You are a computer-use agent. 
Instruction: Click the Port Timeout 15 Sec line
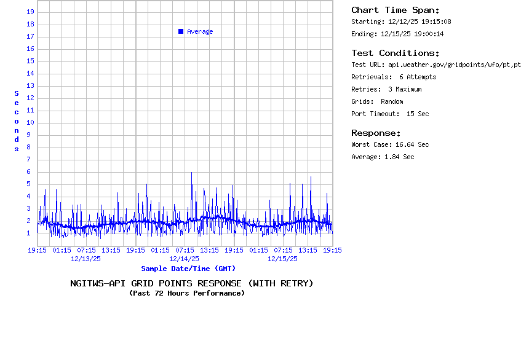[x=390, y=114]
